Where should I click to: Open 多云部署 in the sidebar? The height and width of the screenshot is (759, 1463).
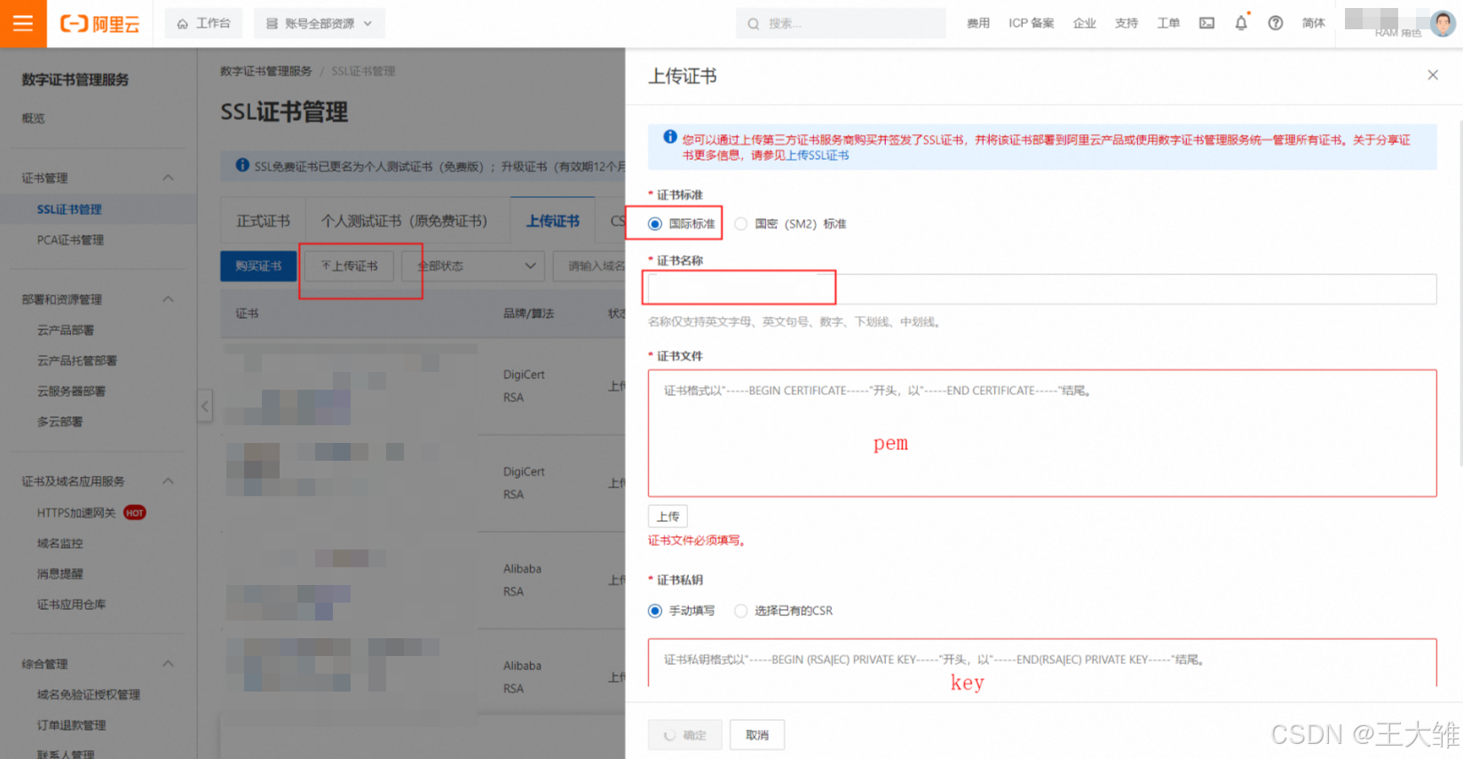tap(59, 422)
